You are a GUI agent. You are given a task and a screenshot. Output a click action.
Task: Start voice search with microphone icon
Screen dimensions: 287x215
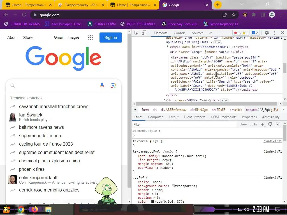coord(102,85)
